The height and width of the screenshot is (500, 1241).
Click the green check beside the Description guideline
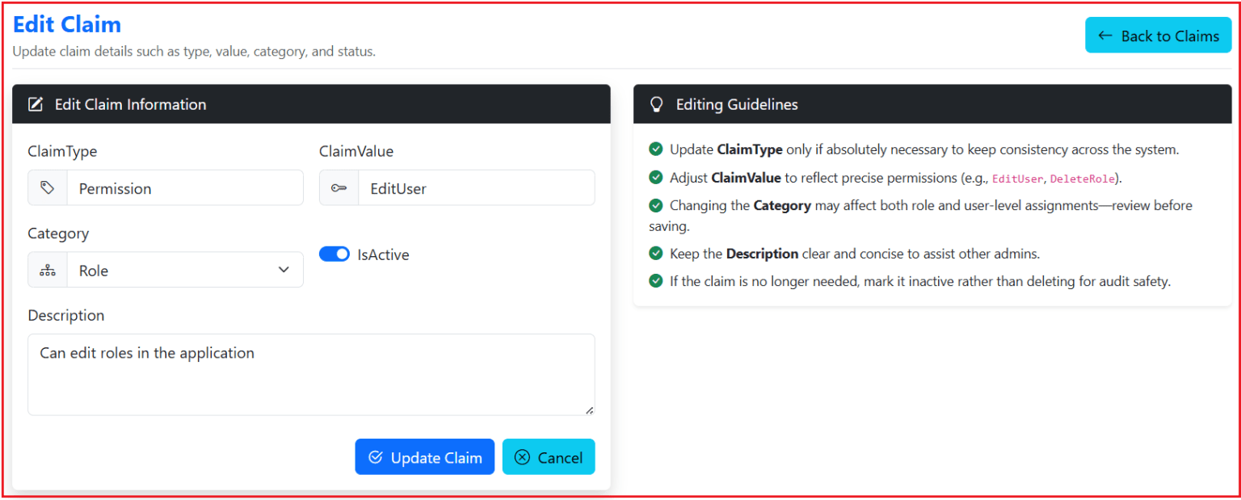(x=655, y=253)
